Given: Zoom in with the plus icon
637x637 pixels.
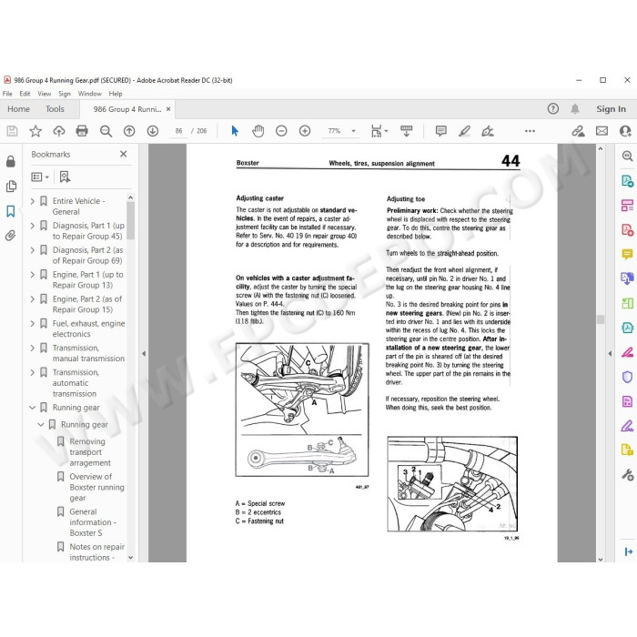Looking at the screenshot, I should coord(305,131).
